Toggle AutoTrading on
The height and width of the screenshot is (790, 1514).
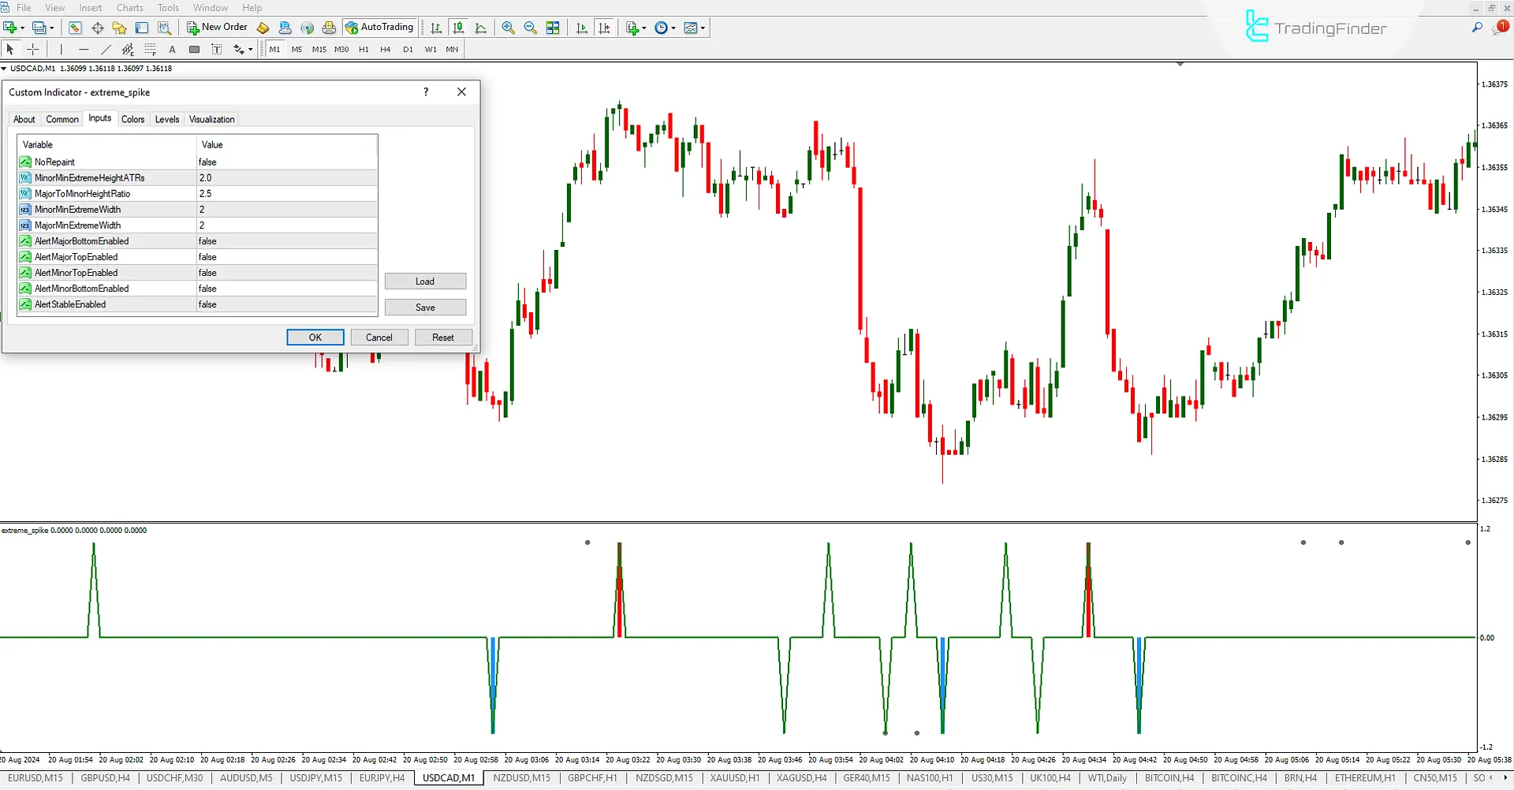click(x=381, y=27)
